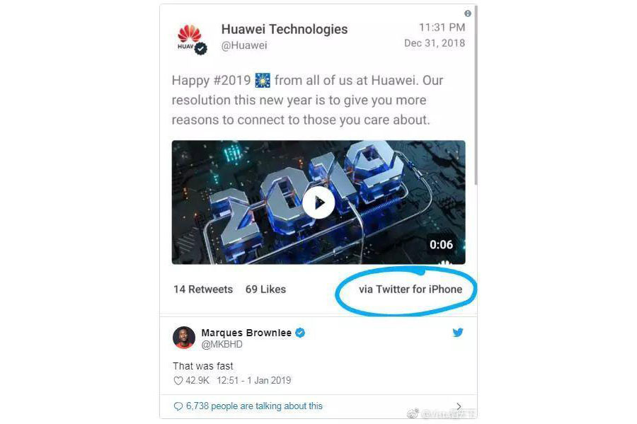
Task: Open the @Huawei handle
Action: point(244,45)
